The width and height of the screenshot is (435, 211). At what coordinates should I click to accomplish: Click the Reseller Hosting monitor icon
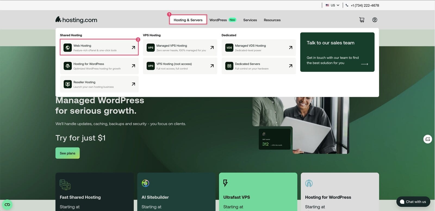click(68, 84)
